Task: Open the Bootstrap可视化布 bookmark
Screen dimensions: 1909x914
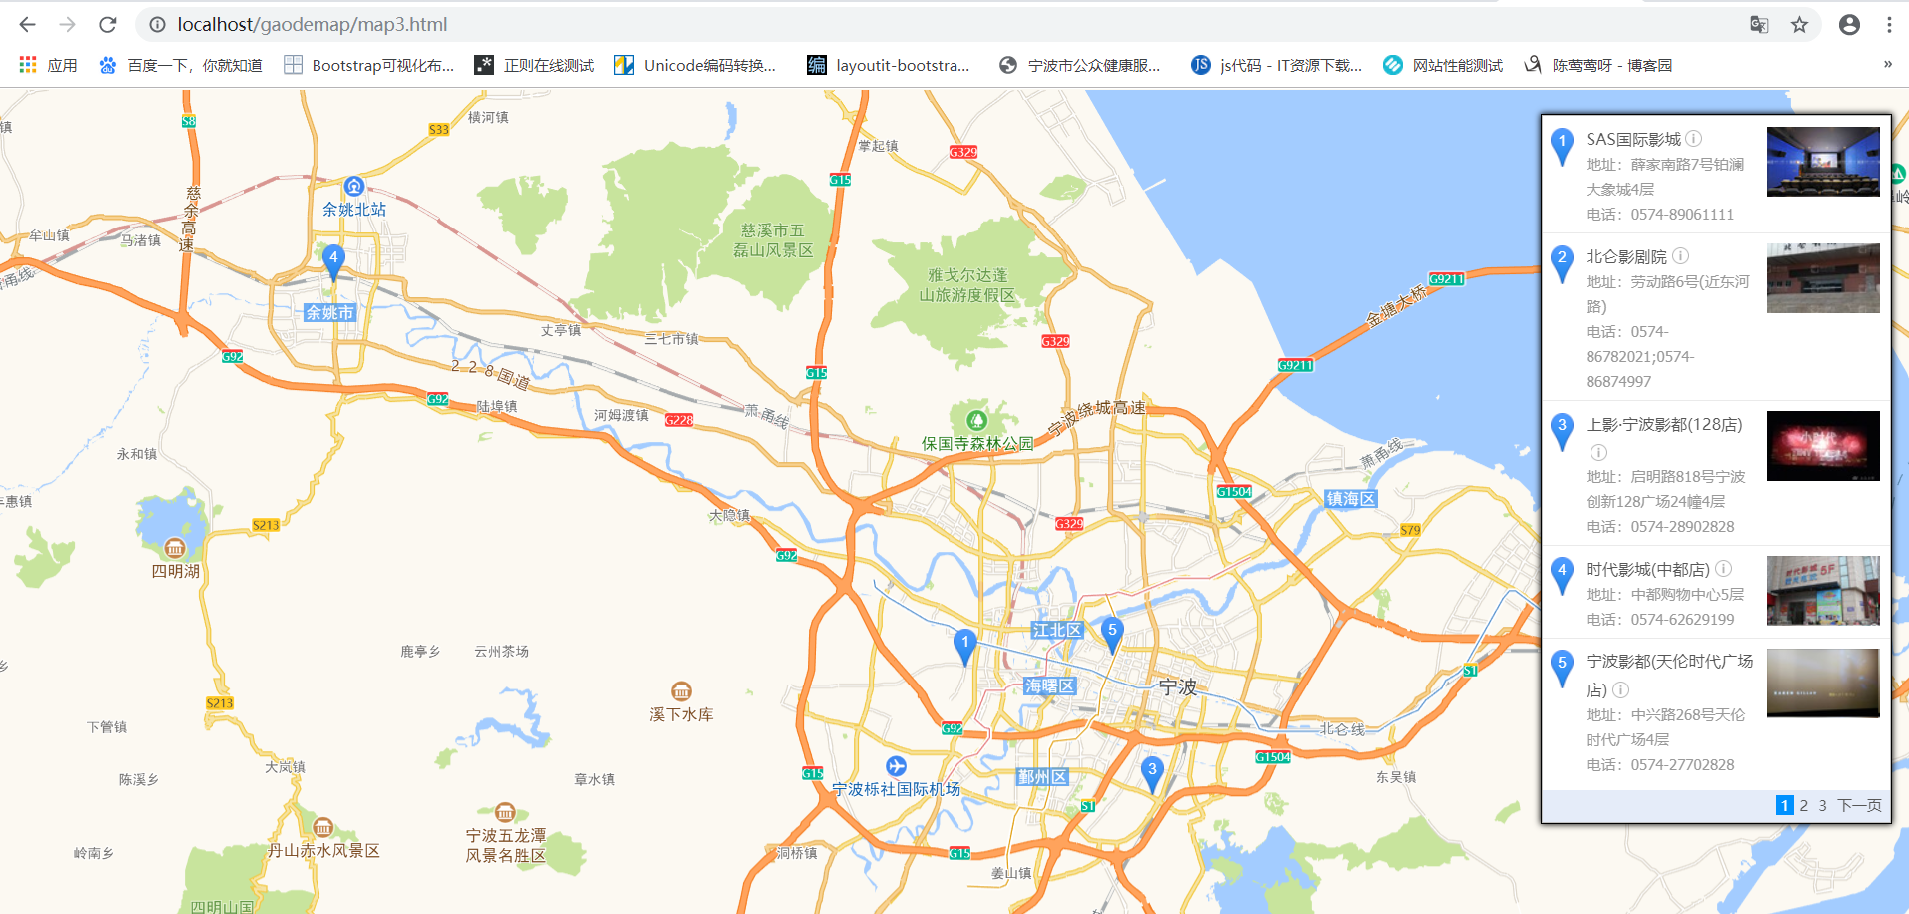Action: click(x=368, y=65)
